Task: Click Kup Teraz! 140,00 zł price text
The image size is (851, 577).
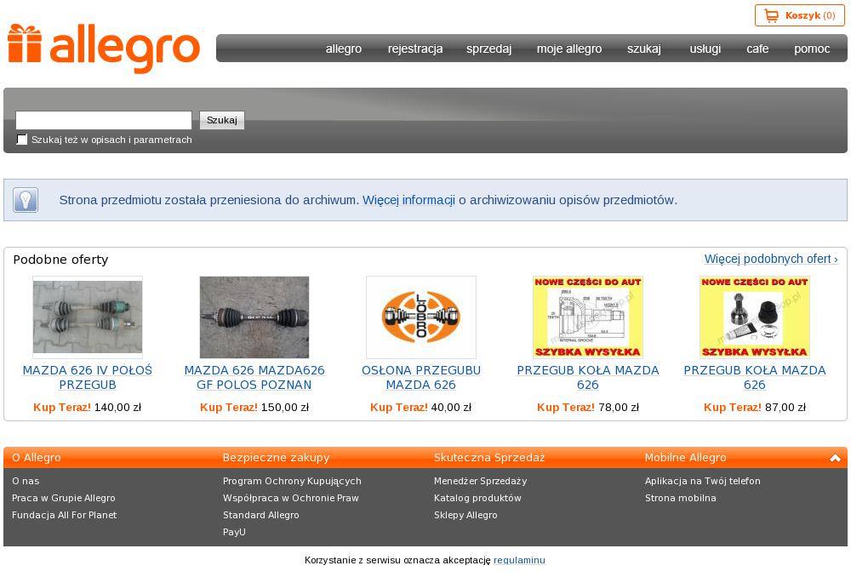Action: tap(88, 407)
